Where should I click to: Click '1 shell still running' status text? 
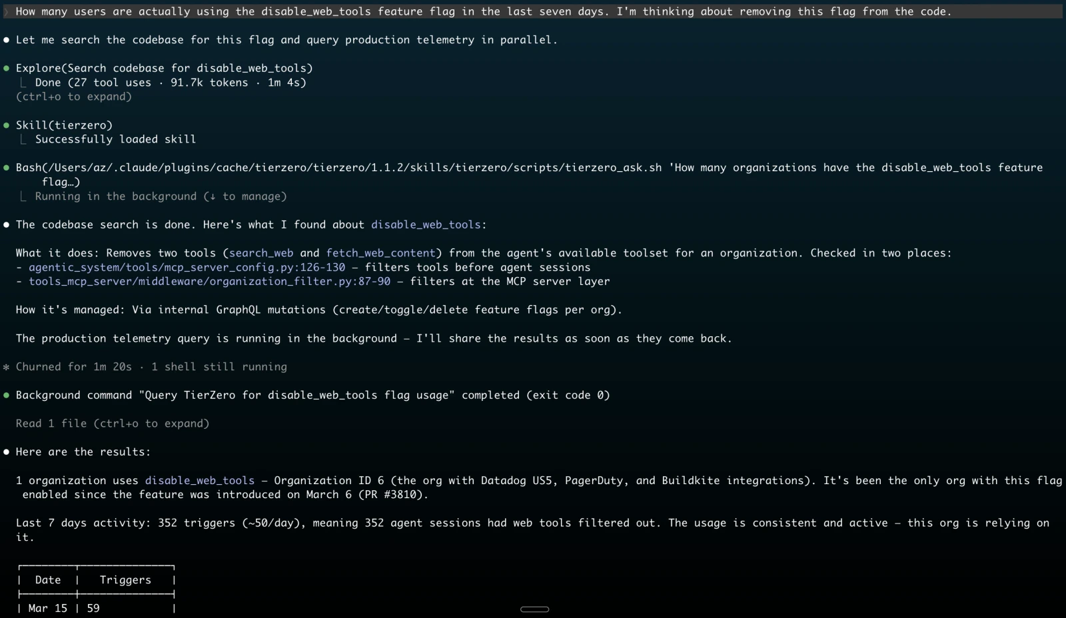click(x=219, y=367)
